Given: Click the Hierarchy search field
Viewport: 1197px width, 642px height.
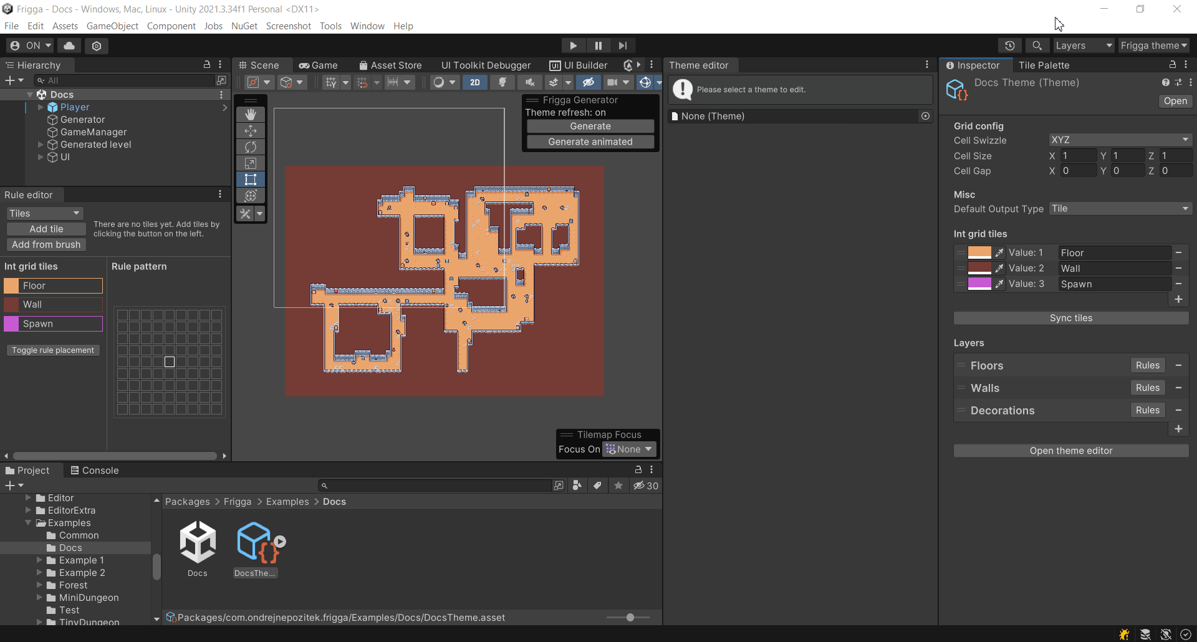Looking at the screenshot, I should [123, 80].
